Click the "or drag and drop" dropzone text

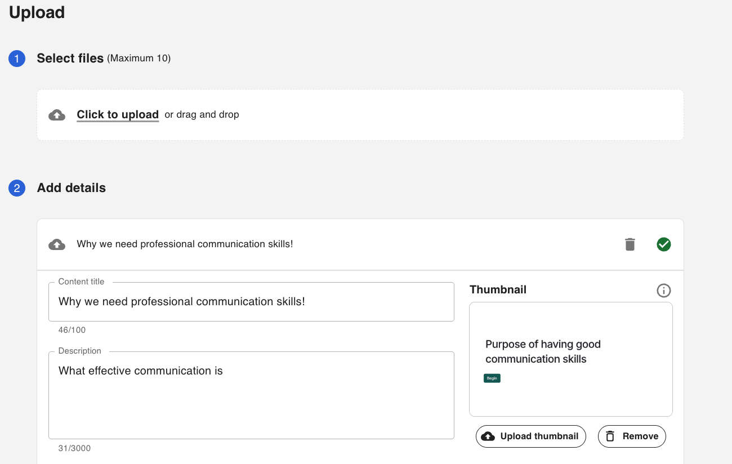tap(202, 115)
